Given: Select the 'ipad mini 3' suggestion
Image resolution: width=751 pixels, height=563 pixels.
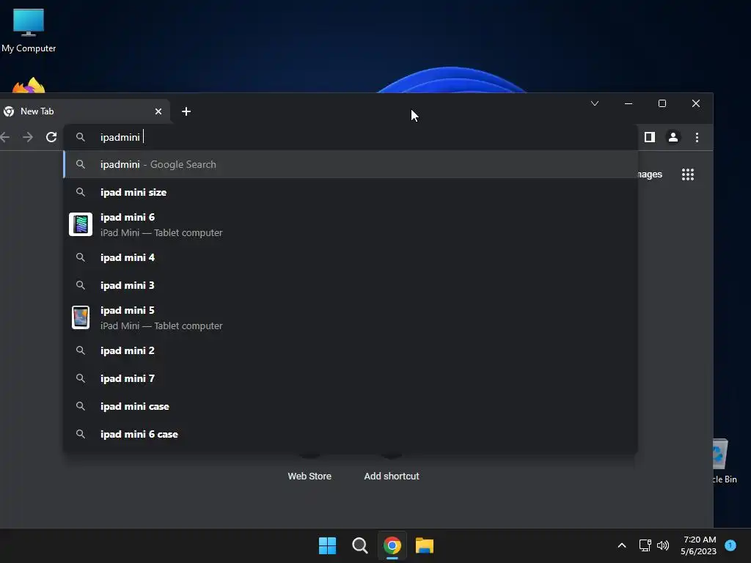Looking at the screenshot, I should pyautogui.click(x=350, y=285).
